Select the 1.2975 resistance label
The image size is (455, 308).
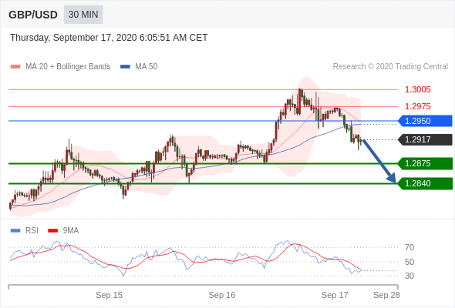417,106
